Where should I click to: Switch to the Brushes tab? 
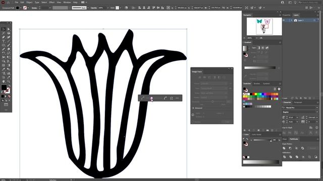(x=257, y=84)
